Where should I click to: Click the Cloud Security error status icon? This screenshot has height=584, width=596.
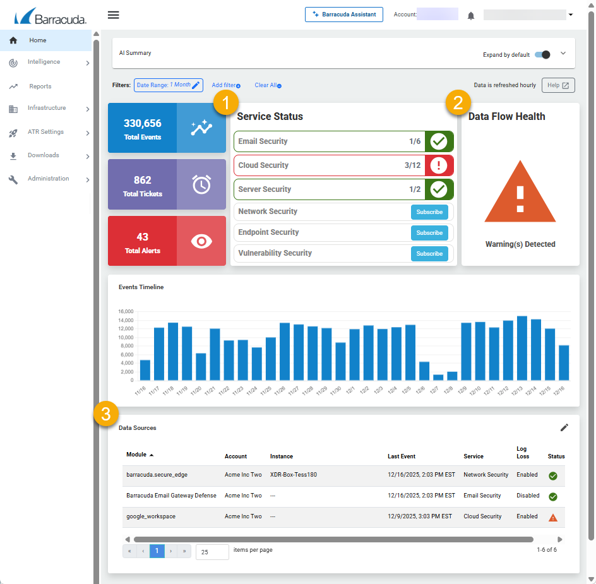tap(439, 165)
